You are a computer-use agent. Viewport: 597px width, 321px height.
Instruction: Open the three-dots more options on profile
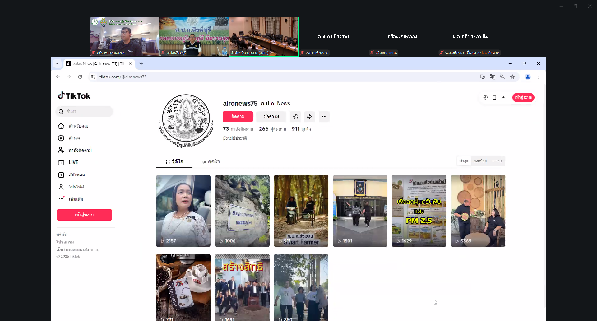tap(324, 117)
